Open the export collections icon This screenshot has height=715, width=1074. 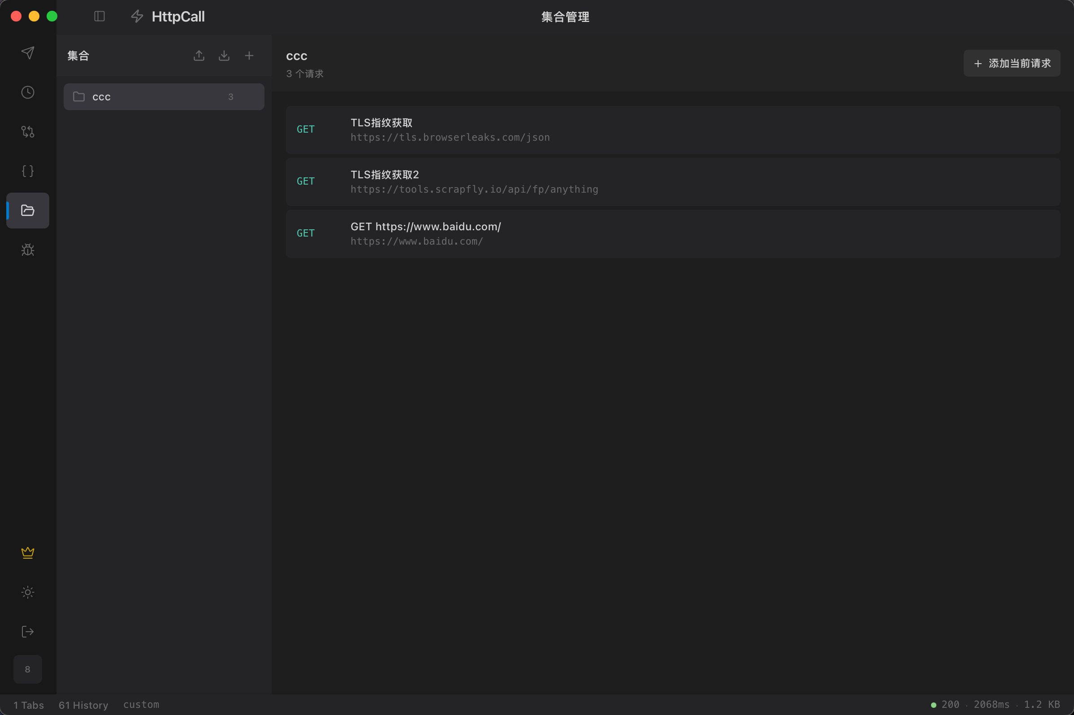point(199,55)
